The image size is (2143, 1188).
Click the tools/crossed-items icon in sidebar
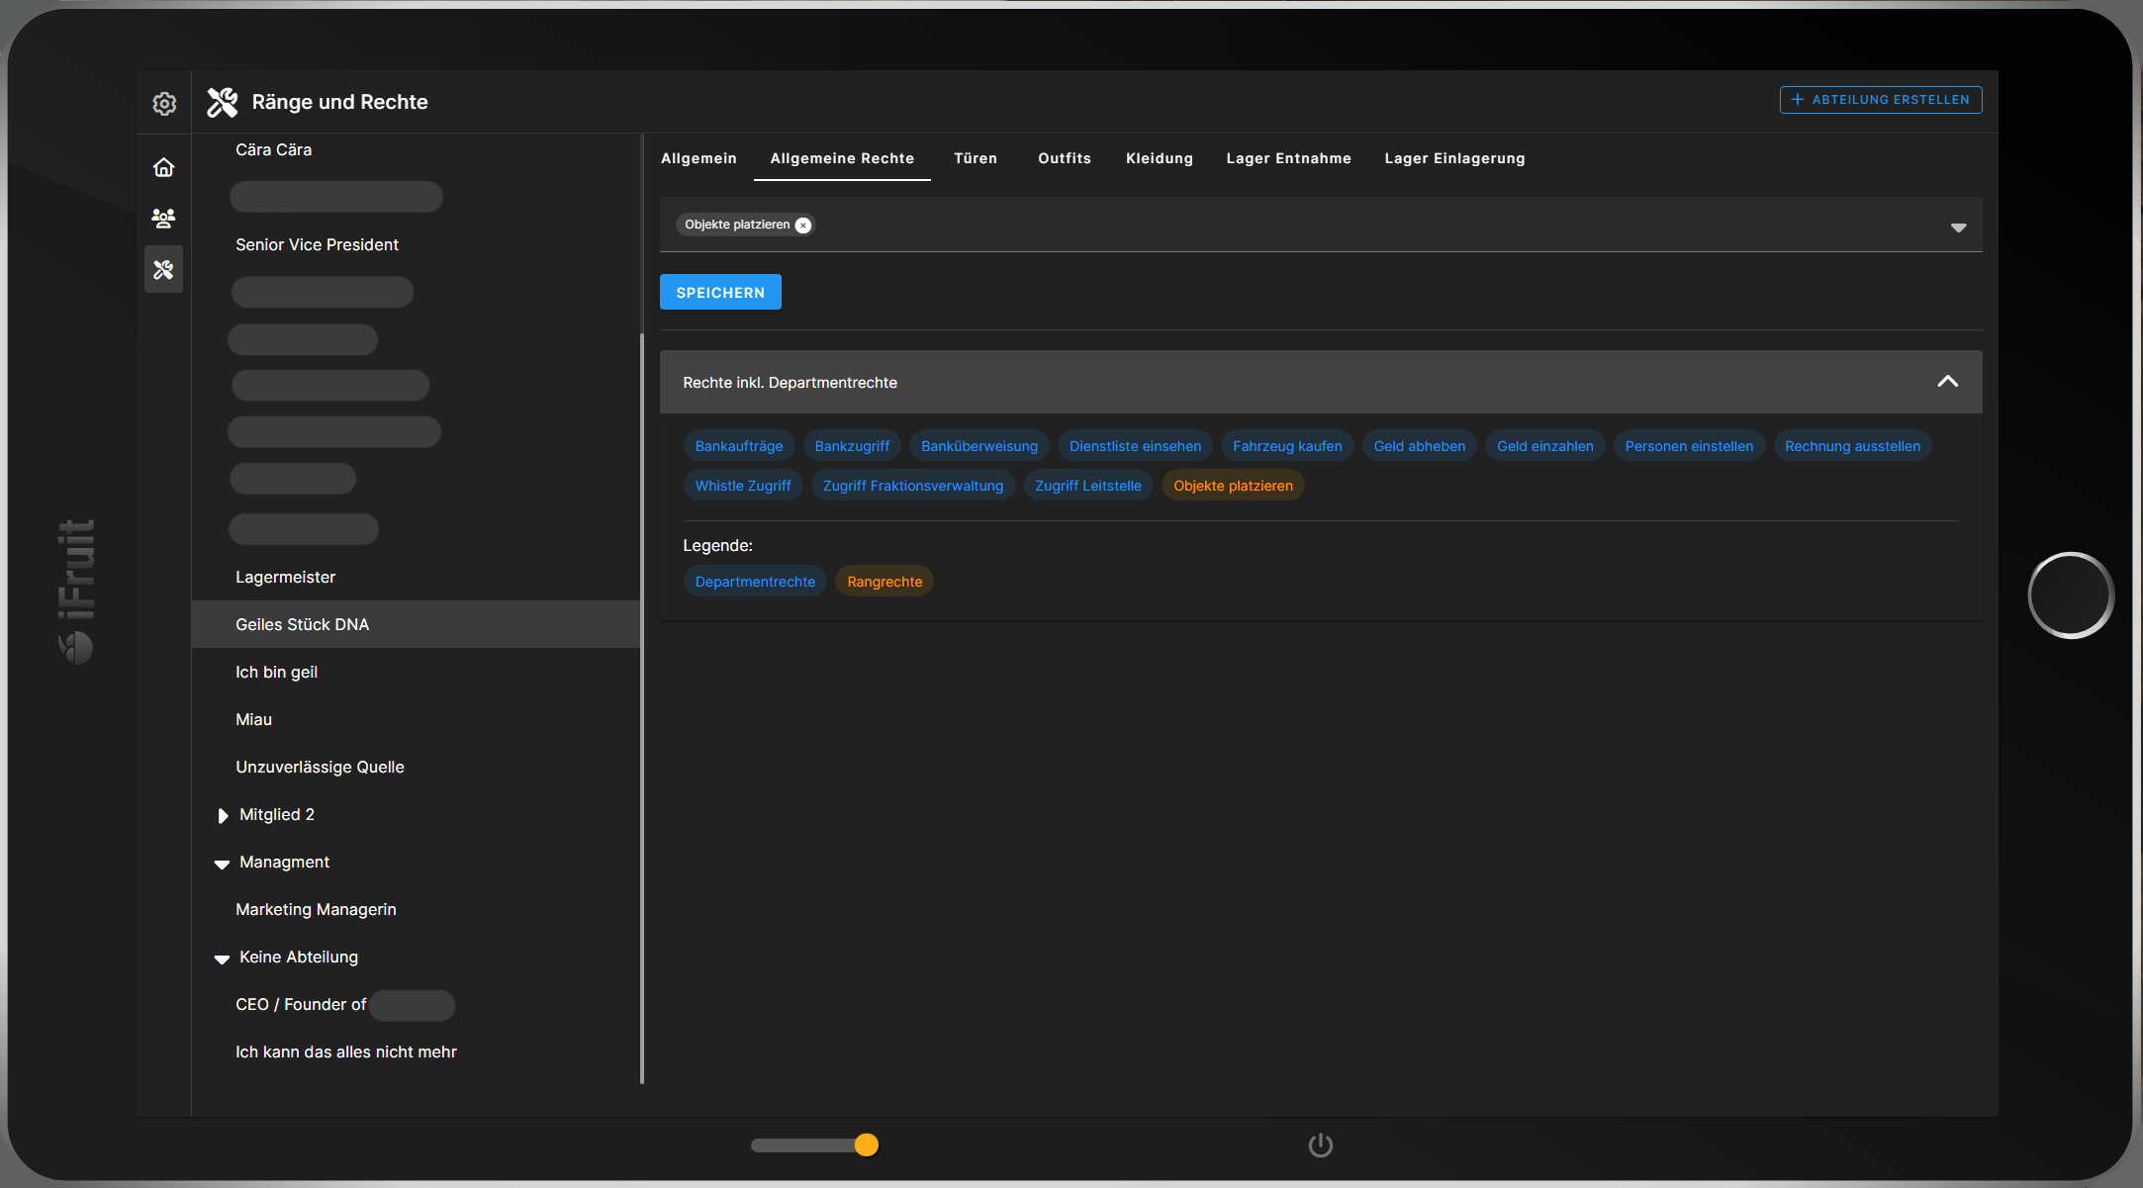[x=164, y=269]
